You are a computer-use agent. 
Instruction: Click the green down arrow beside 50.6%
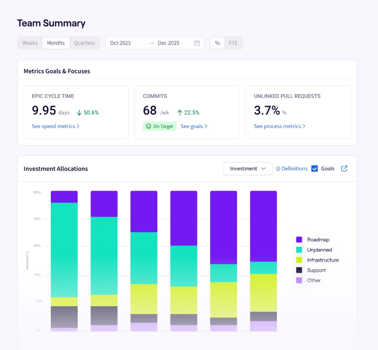79,113
